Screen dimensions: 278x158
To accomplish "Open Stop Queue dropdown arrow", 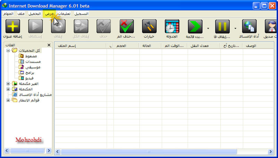I will [x=236, y=28].
